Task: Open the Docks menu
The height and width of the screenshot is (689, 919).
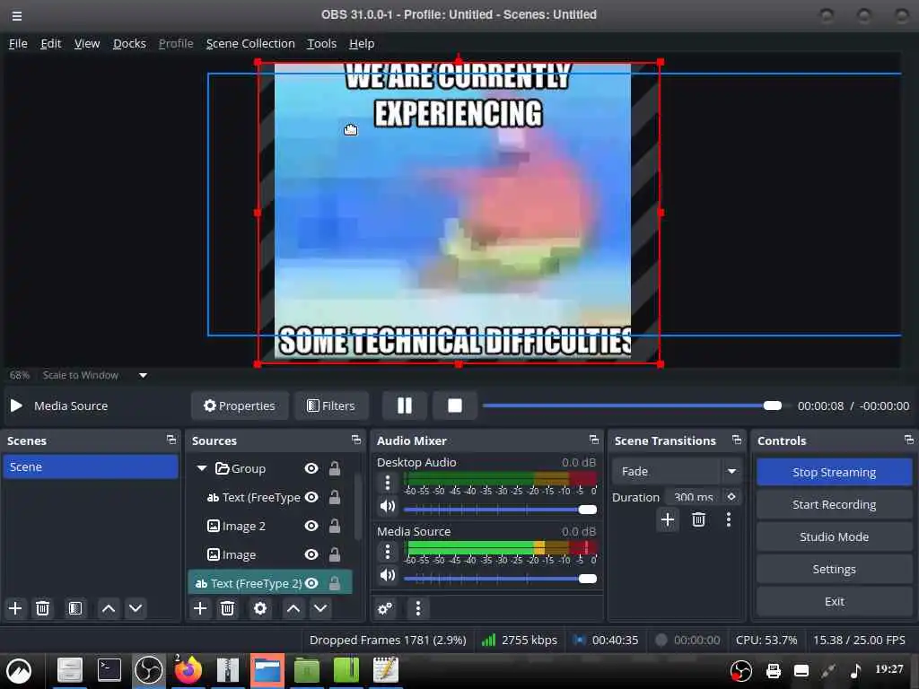Action: coord(129,43)
